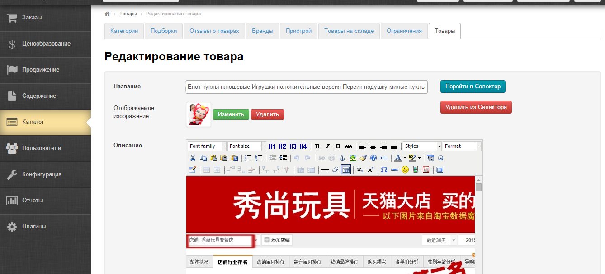Viewport: 605px width, 274px height.
Task: Insert current date into description
Action: 430,158
